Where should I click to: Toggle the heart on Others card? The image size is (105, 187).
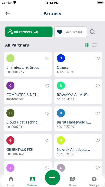click(x=98, y=58)
